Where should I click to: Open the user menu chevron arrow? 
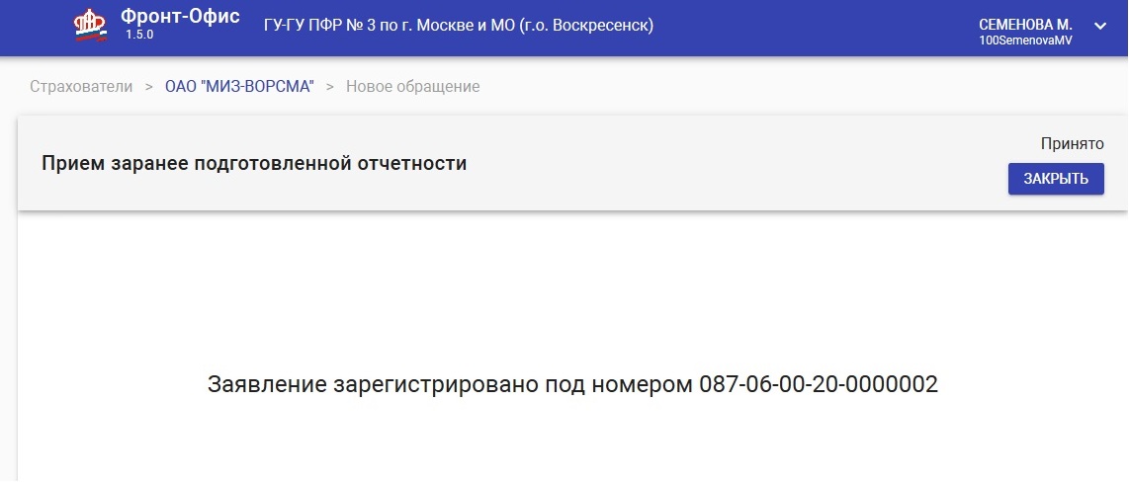pos(1100,26)
